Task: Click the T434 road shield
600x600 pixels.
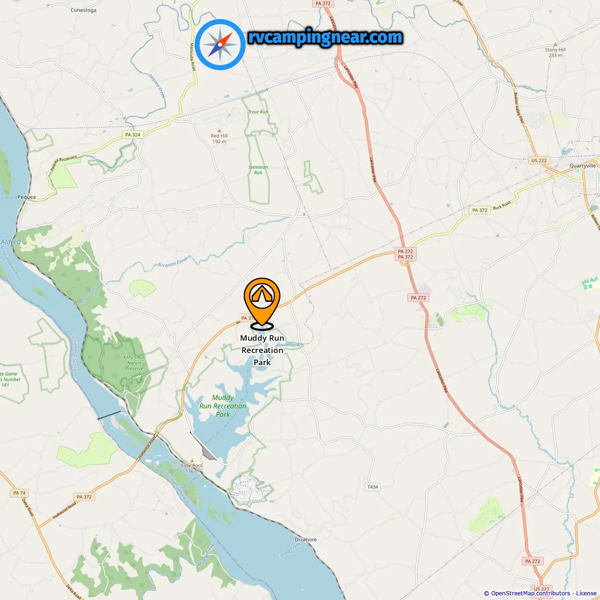Action: [373, 487]
